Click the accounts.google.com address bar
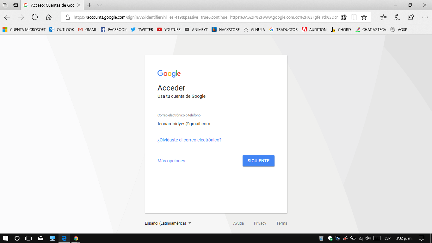The width and height of the screenshot is (432, 243). click(206, 17)
